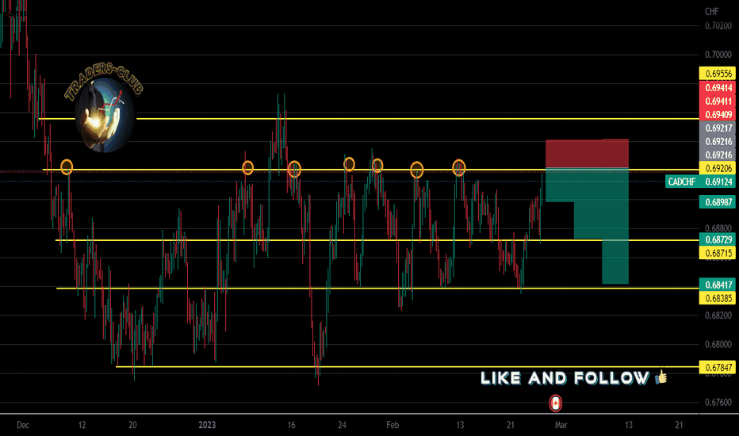The image size is (739, 436).
Task: Select the green 0.68987 target label
Action: (718, 202)
